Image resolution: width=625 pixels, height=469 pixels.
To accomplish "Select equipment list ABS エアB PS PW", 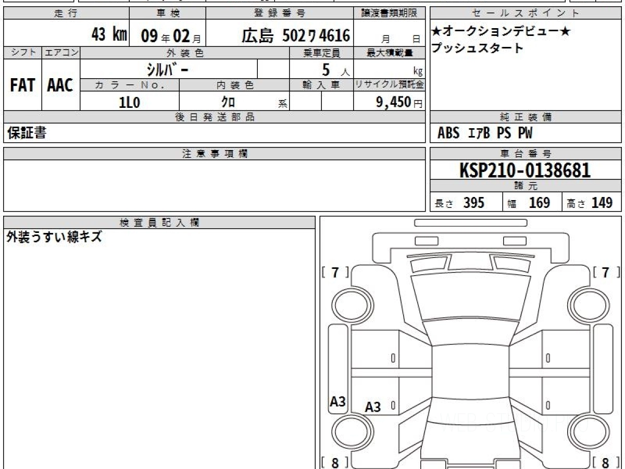I will click(x=485, y=133).
